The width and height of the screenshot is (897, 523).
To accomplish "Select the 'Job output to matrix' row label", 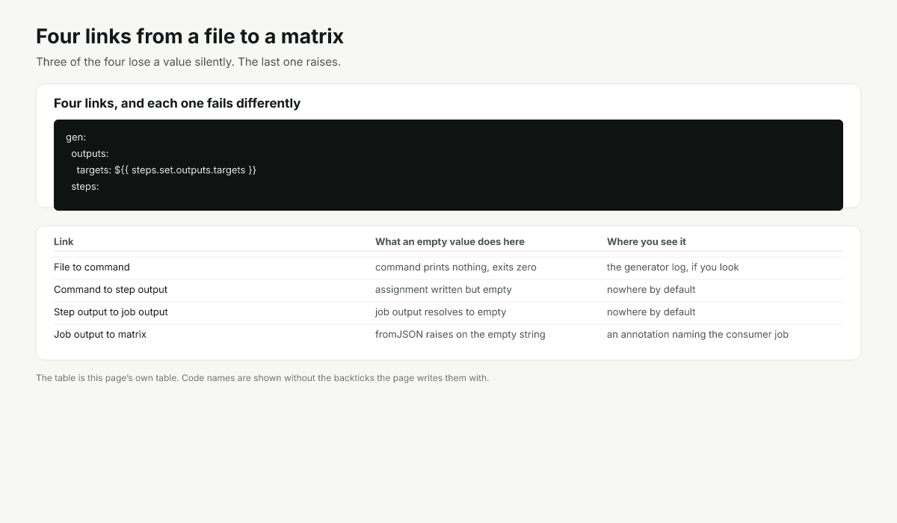I will click(100, 334).
